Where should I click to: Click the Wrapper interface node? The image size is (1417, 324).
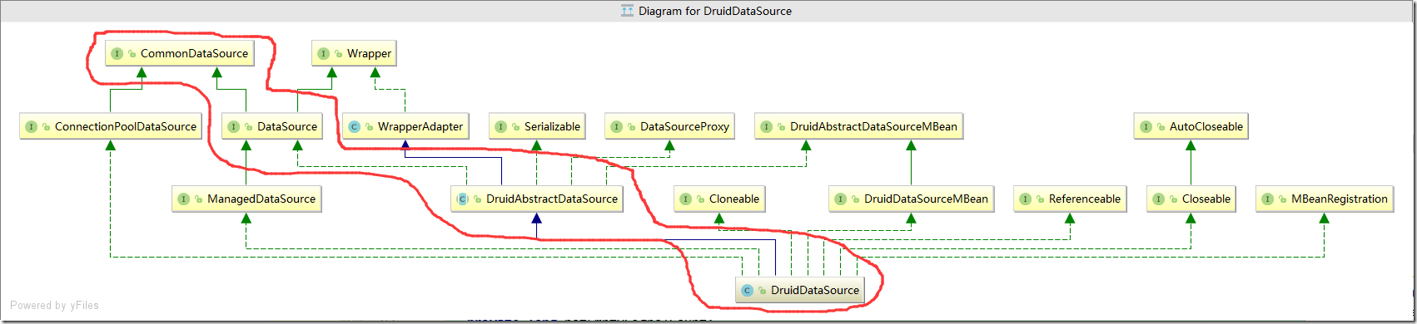click(354, 53)
